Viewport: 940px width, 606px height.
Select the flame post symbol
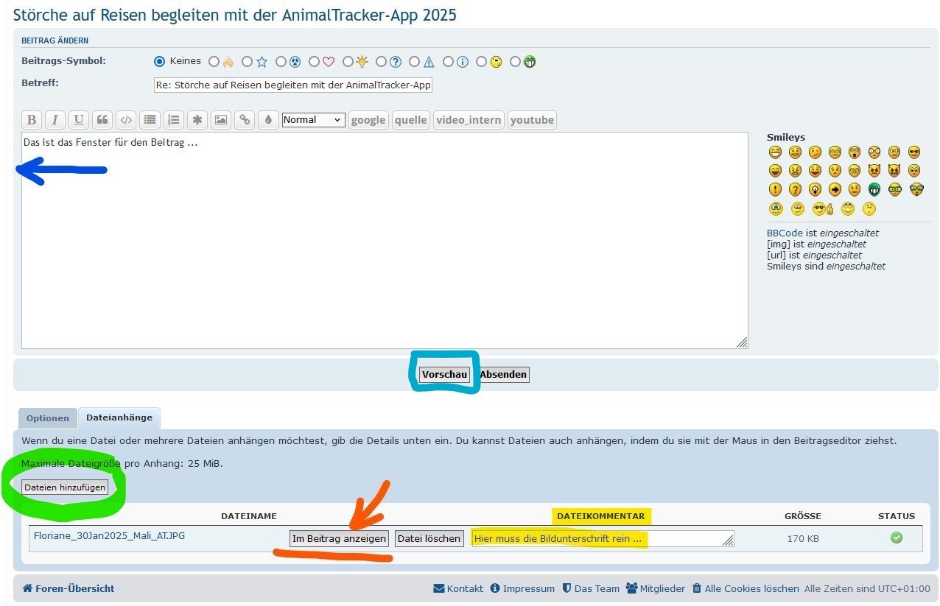[x=214, y=62]
